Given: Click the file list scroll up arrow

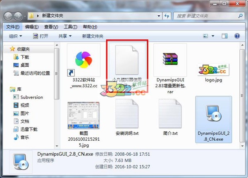Looking at the screenshot, I should point(242,45).
